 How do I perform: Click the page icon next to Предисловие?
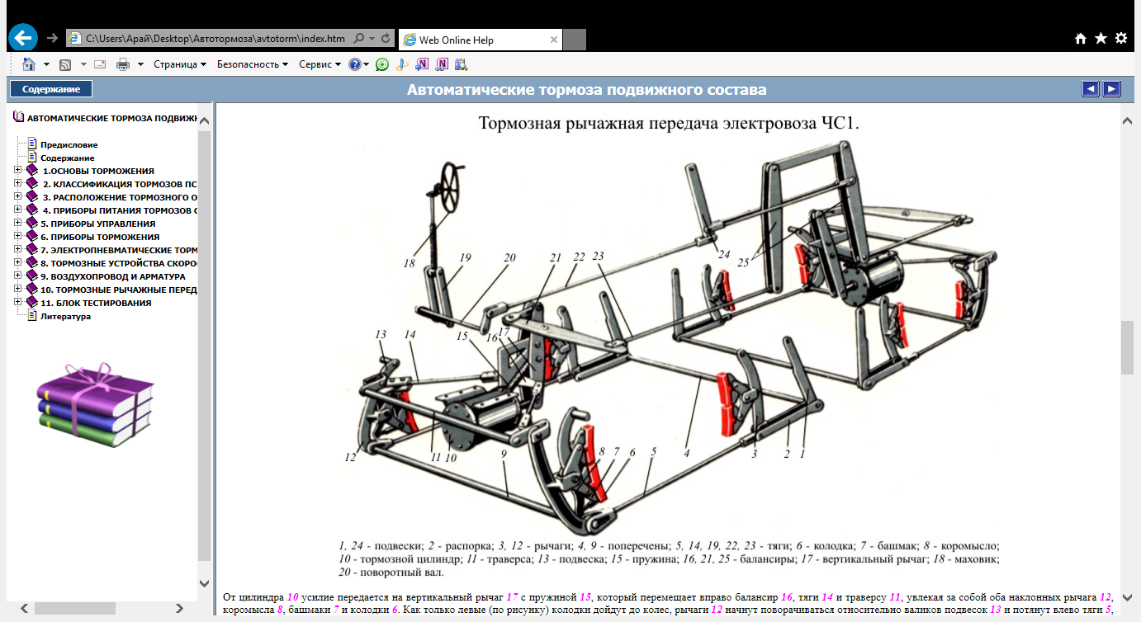pyautogui.click(x=33, y=144)
